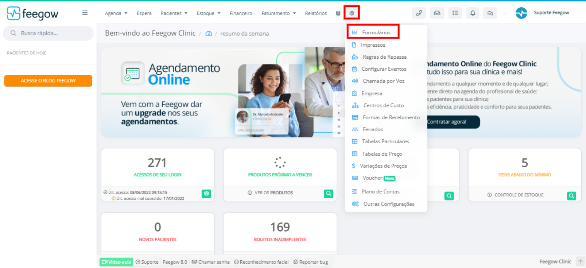Toggle the hamburger sidebar menu
Screen dimensions: 586x268
85,13
